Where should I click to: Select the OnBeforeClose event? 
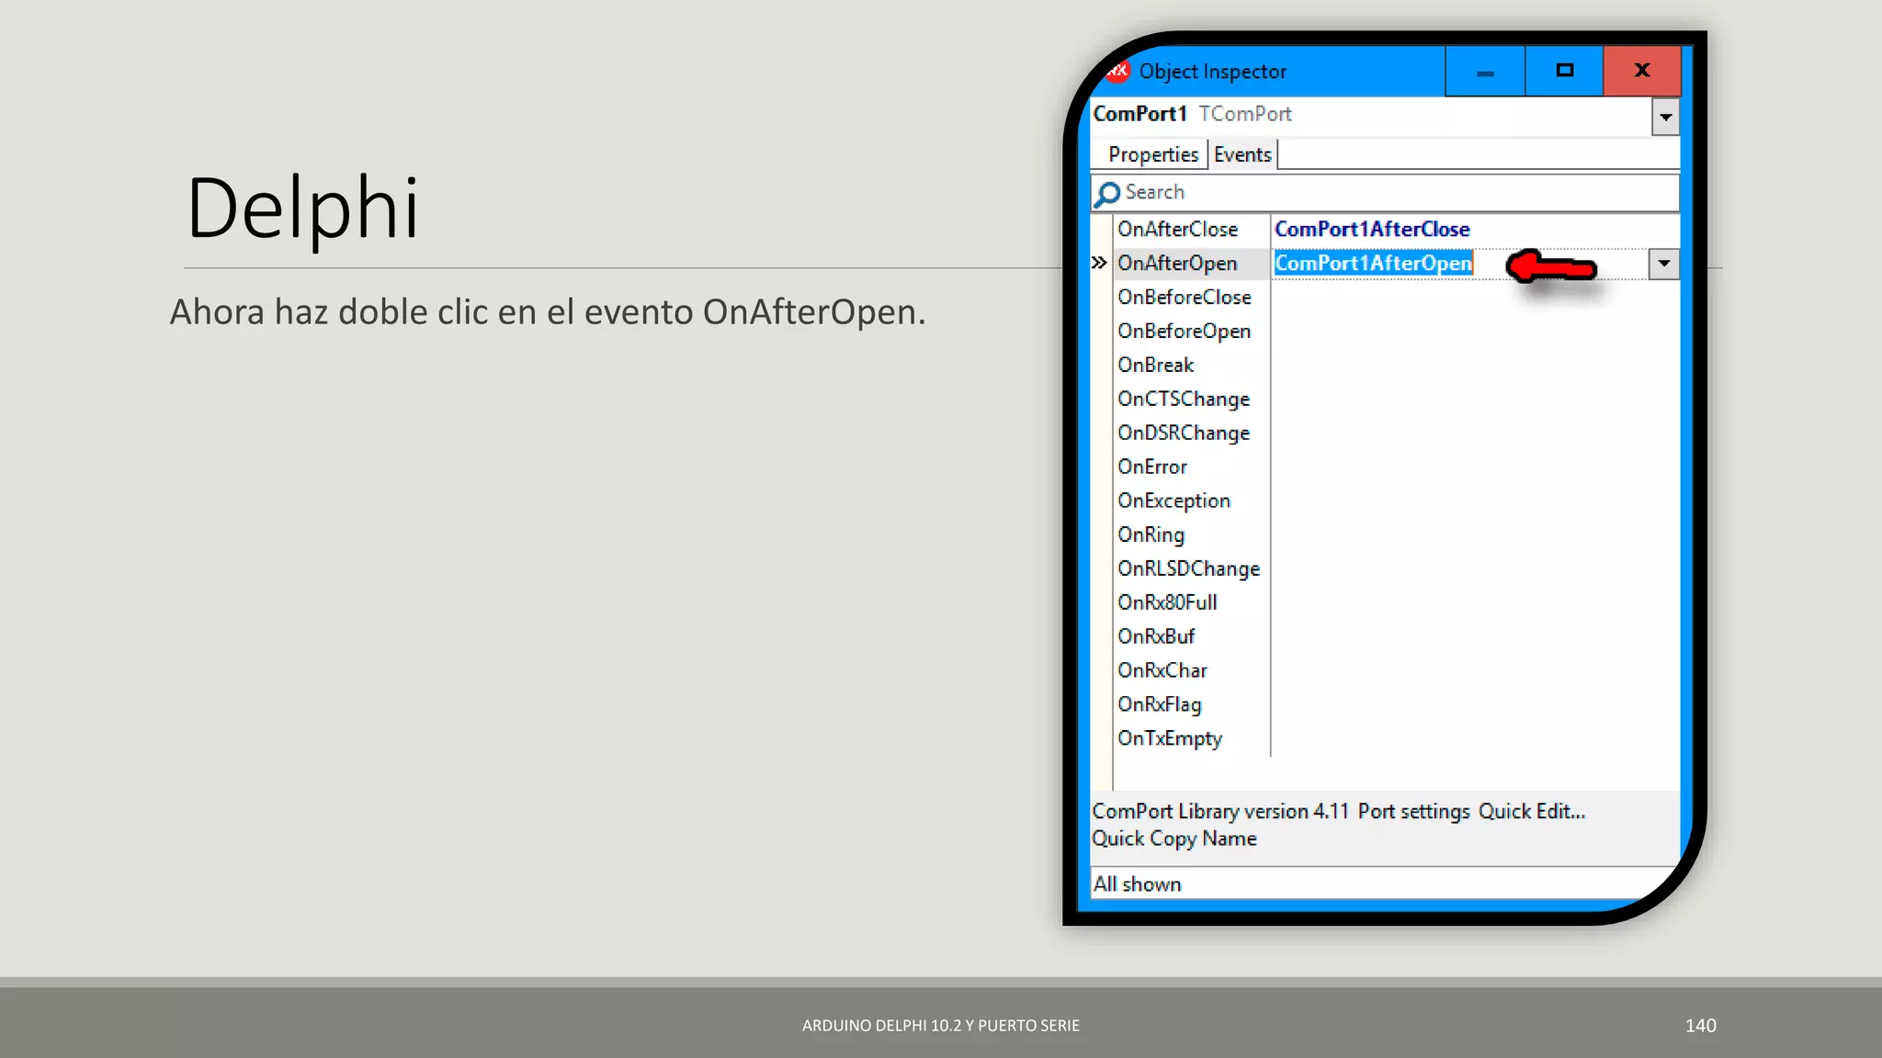1184,297
